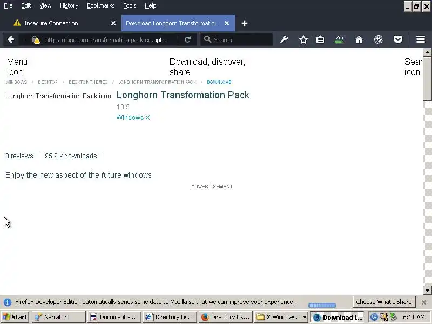Open LONGHORN TRANSFORMATION PACK breadcrumb link

157,82
